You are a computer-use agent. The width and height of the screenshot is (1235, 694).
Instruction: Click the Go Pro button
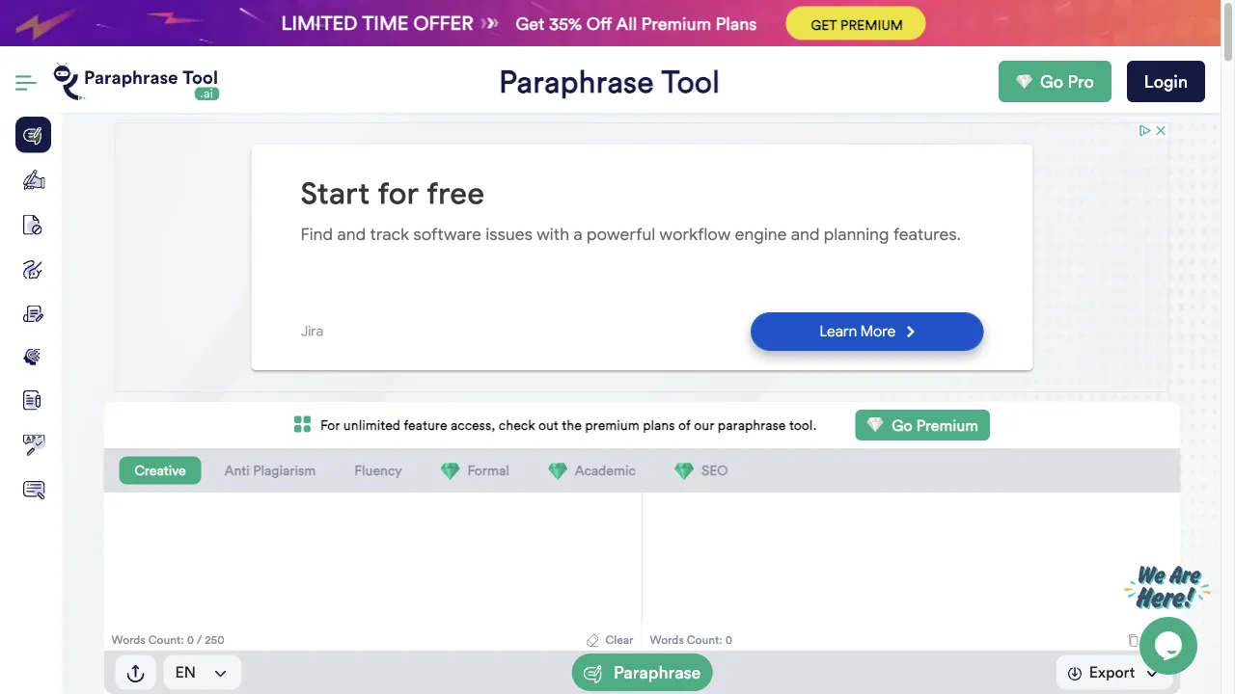[x=1055, y=82]
